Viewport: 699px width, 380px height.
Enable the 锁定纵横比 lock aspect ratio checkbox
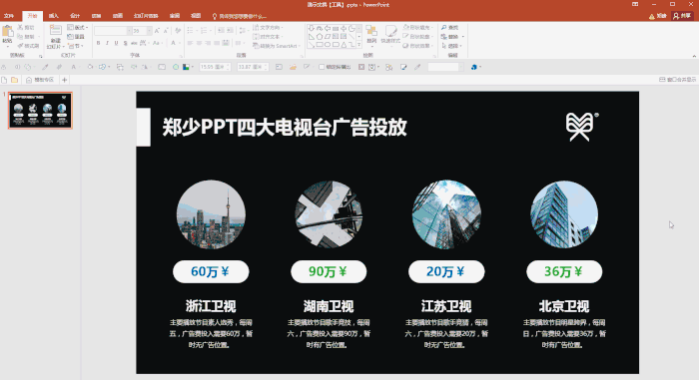322,67
